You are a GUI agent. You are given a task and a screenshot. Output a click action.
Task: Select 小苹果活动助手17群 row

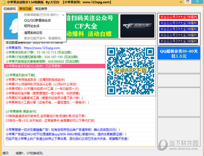55,52
